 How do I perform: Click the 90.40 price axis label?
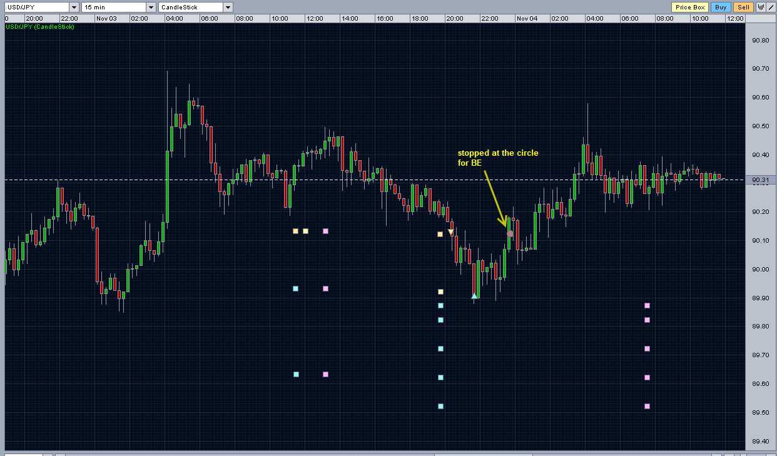click(760, 155)
